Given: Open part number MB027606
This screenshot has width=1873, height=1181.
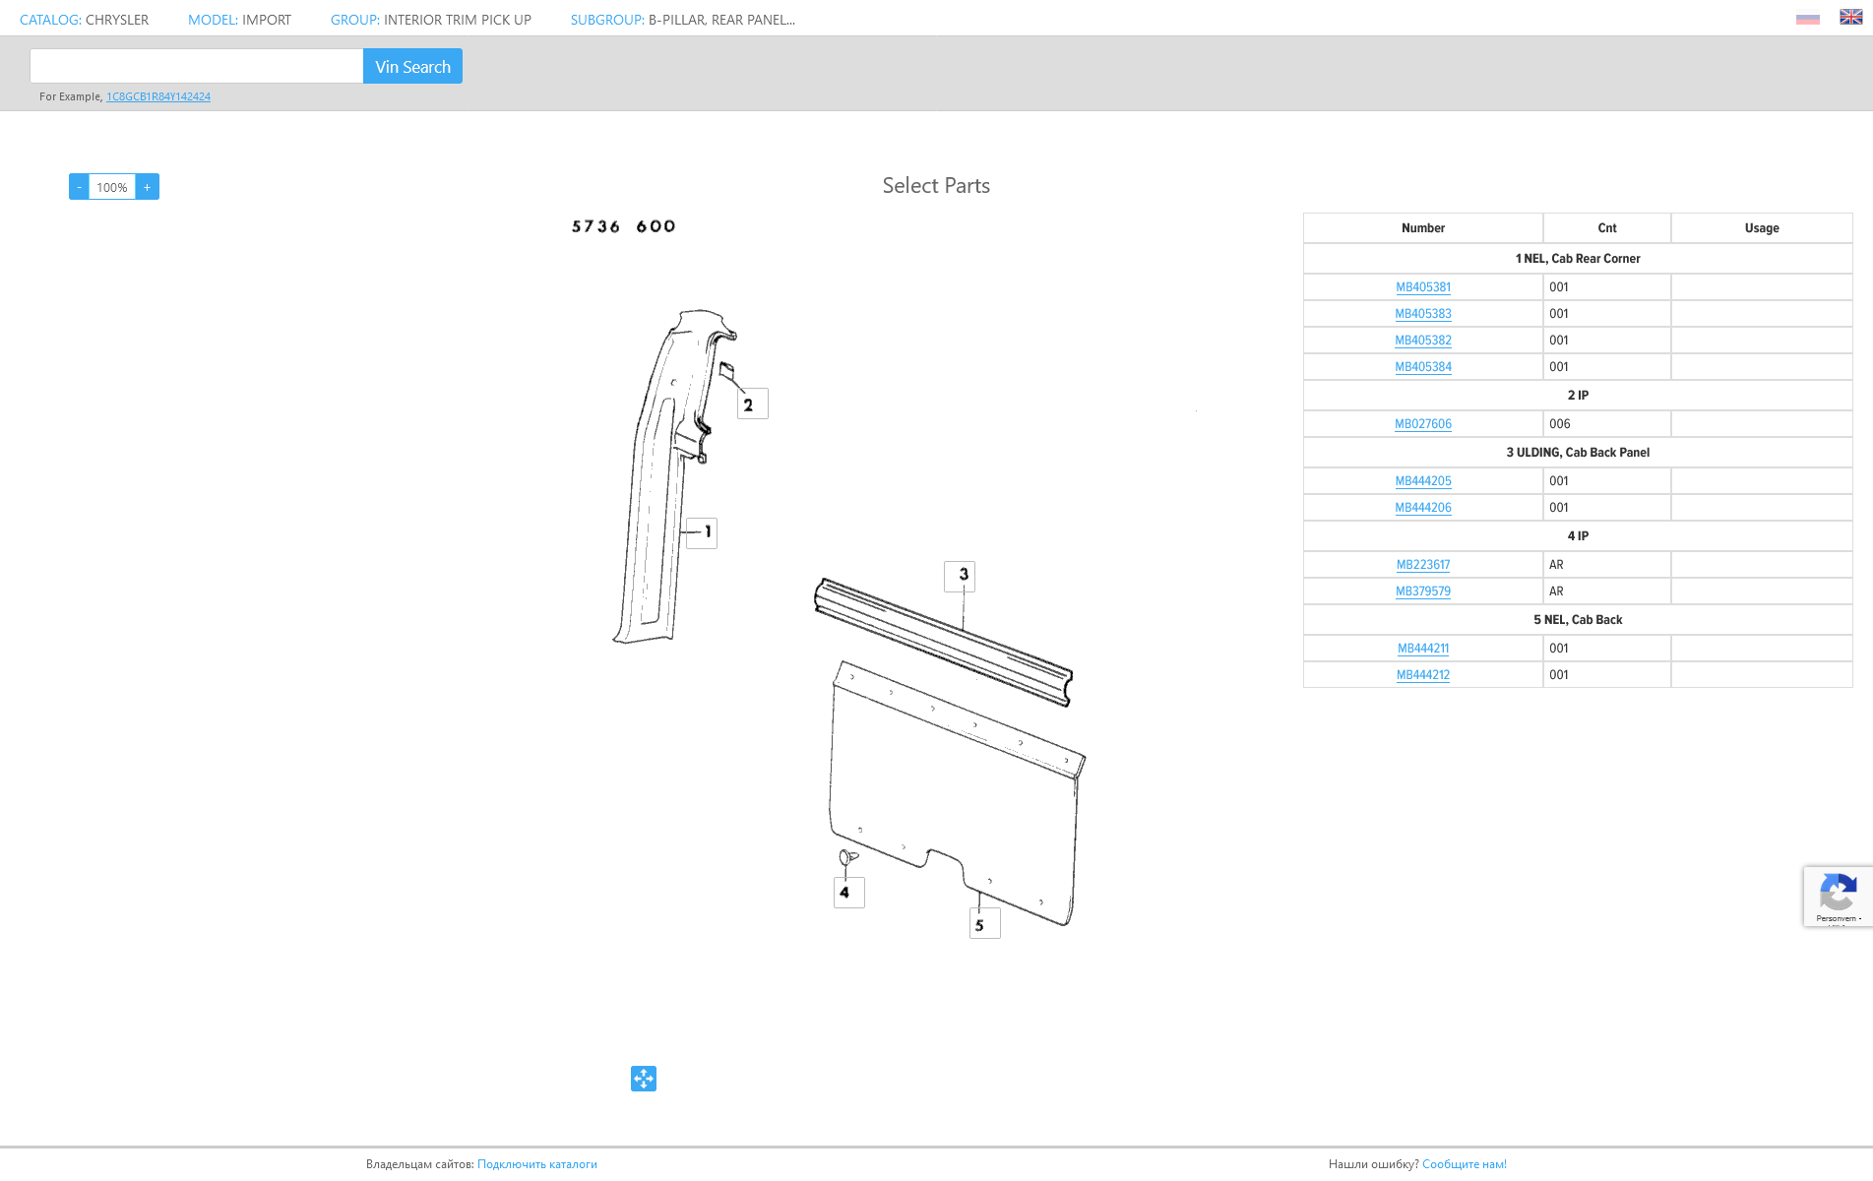Looking at the screenshot, I should tap(1423, 424).
